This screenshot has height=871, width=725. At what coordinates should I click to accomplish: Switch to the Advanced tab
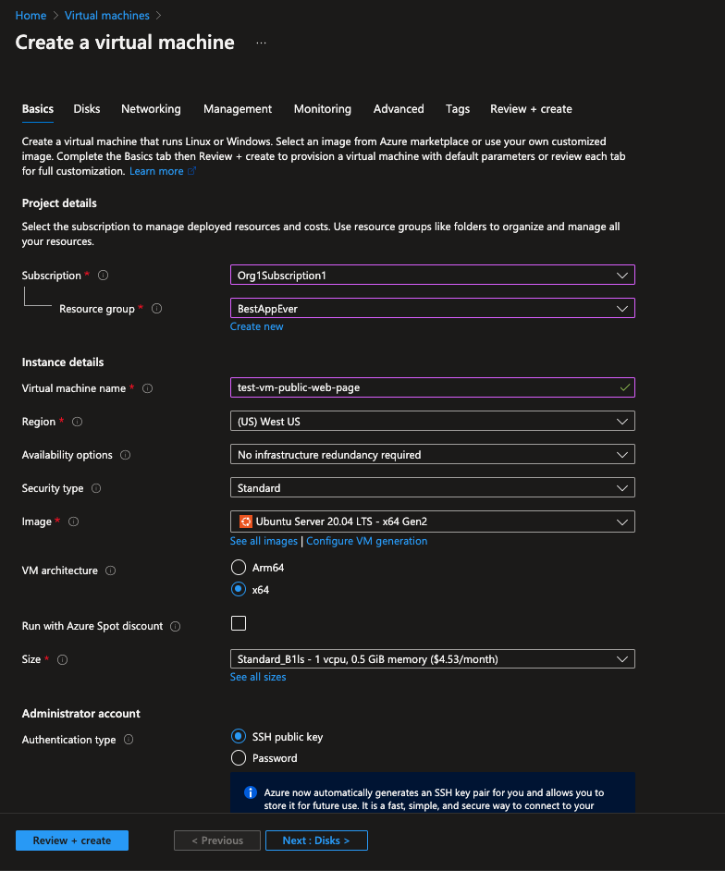tap(399, 109)
